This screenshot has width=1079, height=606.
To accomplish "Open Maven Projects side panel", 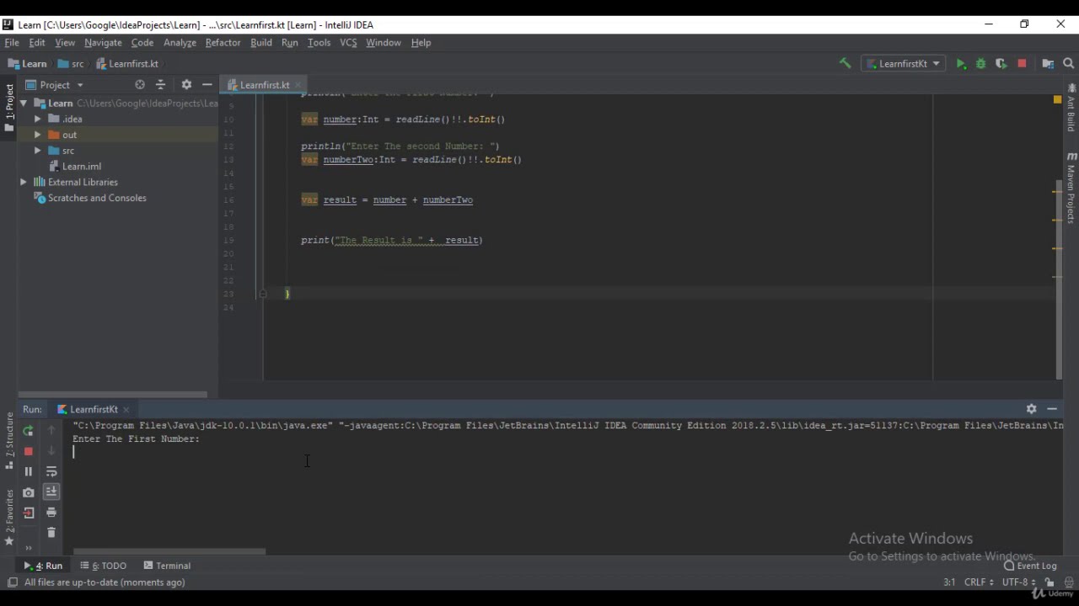I will [1071, 187].
